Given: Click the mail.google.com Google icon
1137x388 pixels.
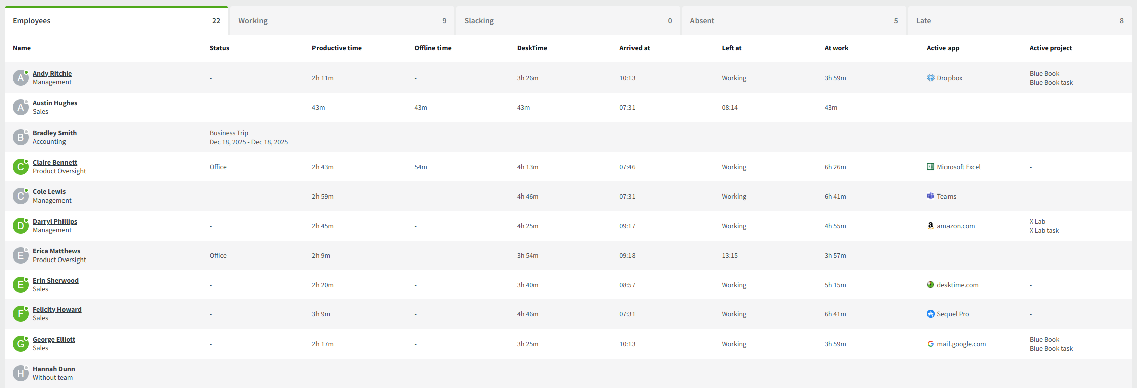Looking at the screenshot, I should click(930, 344).
